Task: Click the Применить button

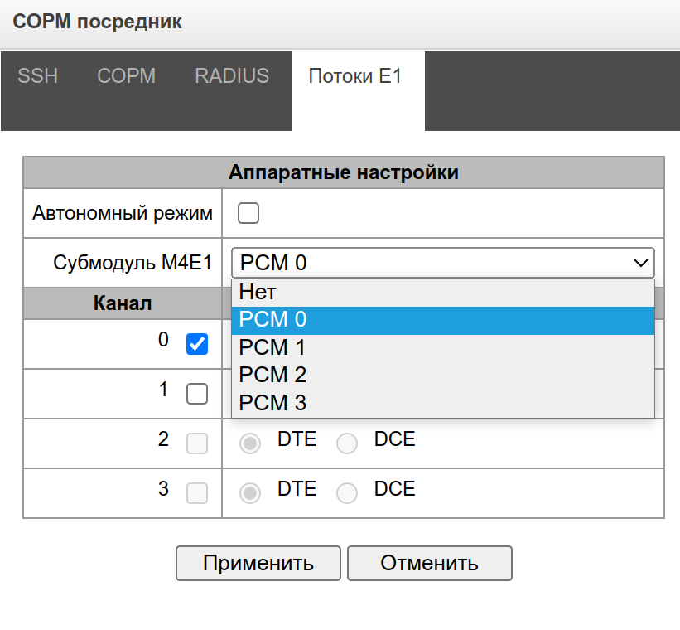Action: point(258,564)
